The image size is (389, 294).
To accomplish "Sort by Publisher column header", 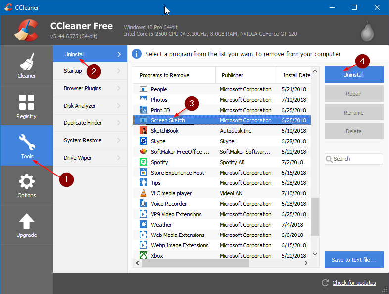I will 246,75.
